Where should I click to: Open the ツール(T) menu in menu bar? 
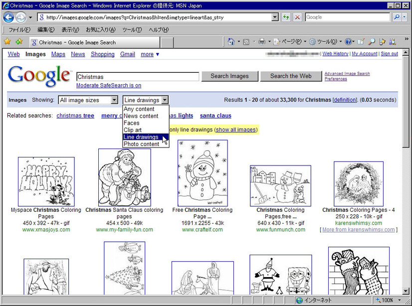tap(132, 30)
